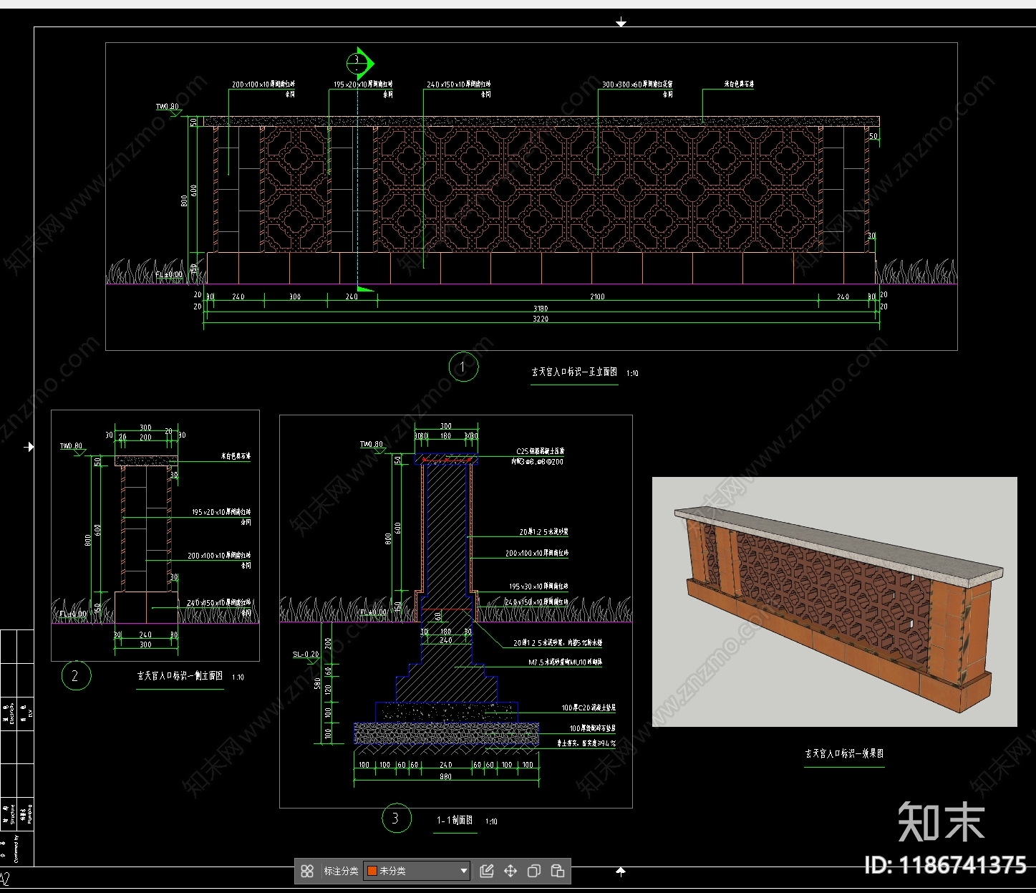Image resolution: width=1036 pixels, height=893 pixels.
Task: Click the paste icon in the annotation toolbar
Action: pyautogui.click(x=558, y=871)
